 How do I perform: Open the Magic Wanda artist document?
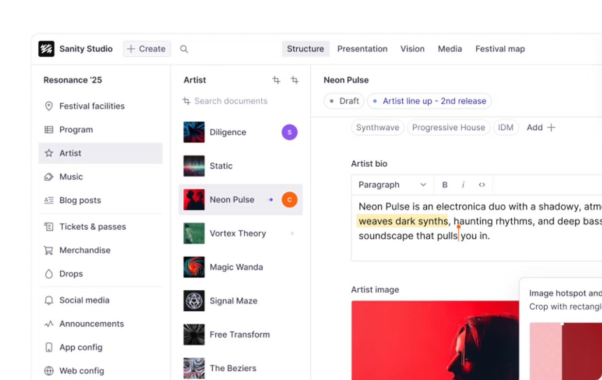point(240,267)
